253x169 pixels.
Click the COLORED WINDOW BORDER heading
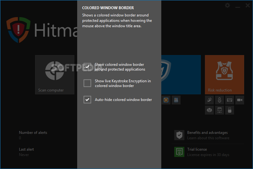(108, 8)
